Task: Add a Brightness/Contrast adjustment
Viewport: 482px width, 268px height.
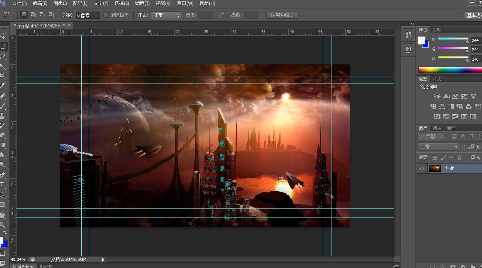Action: click(x=437, y=97)
